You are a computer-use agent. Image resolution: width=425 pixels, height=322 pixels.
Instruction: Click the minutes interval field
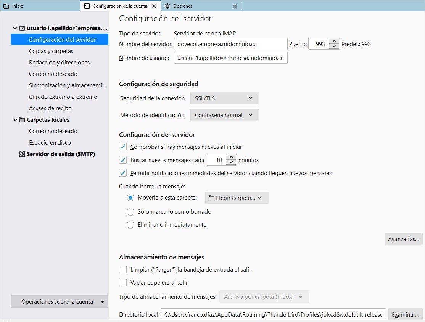pos(217,160)
